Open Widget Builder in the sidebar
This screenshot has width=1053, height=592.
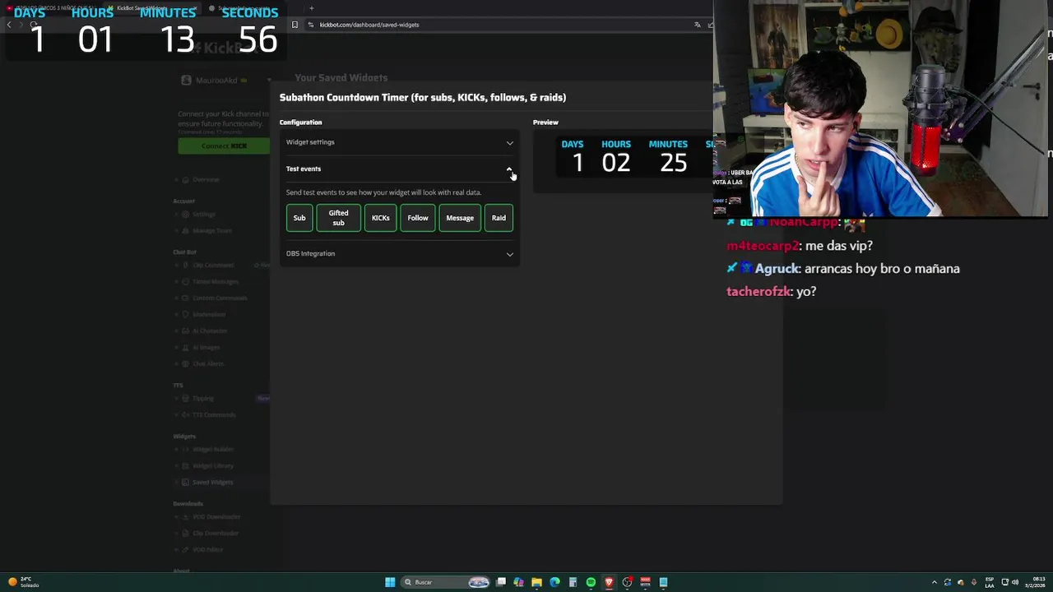(213, 449)
